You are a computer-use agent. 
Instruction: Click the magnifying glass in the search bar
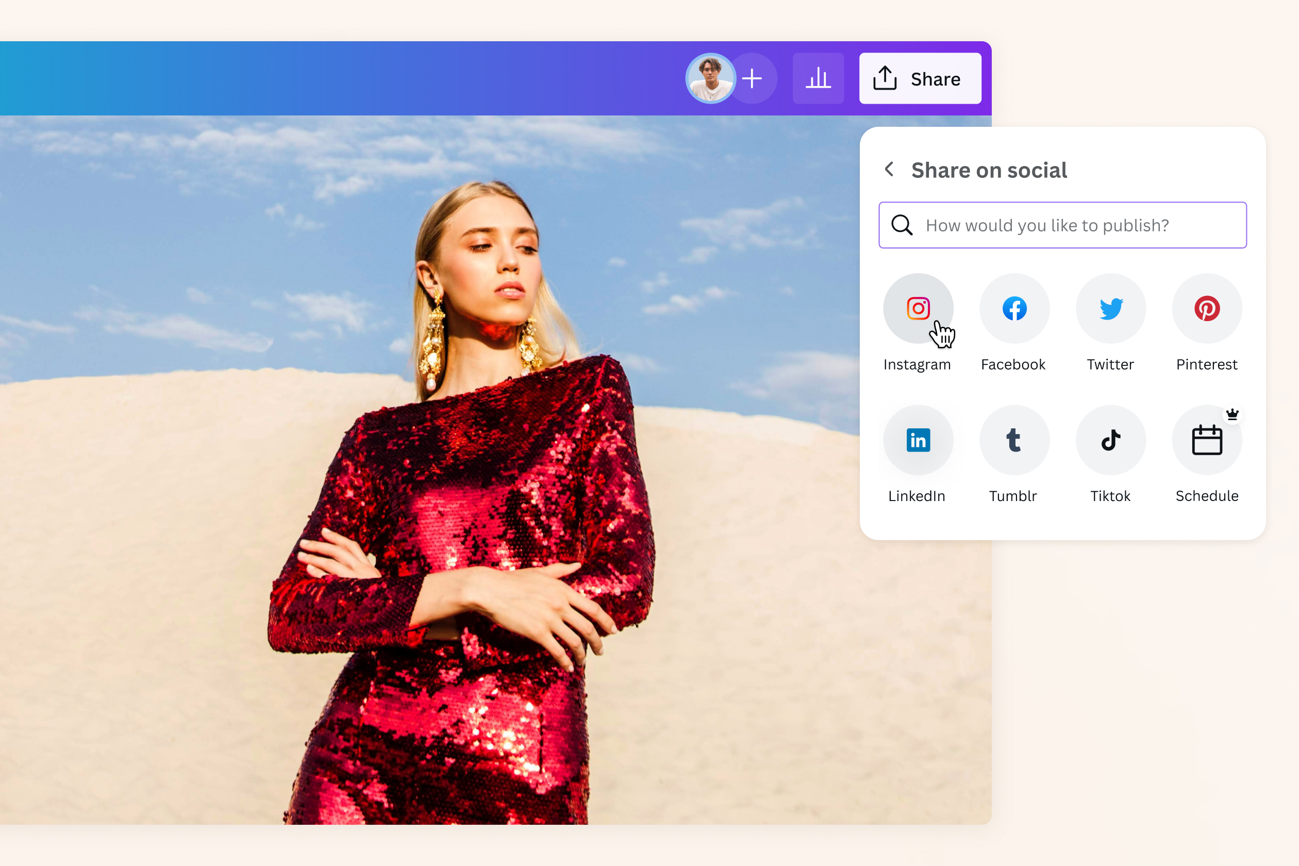point(902,225)
